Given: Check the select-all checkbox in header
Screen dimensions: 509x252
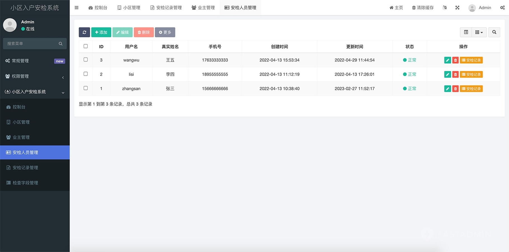Looking at the screenshot, I should pos(86,46).
